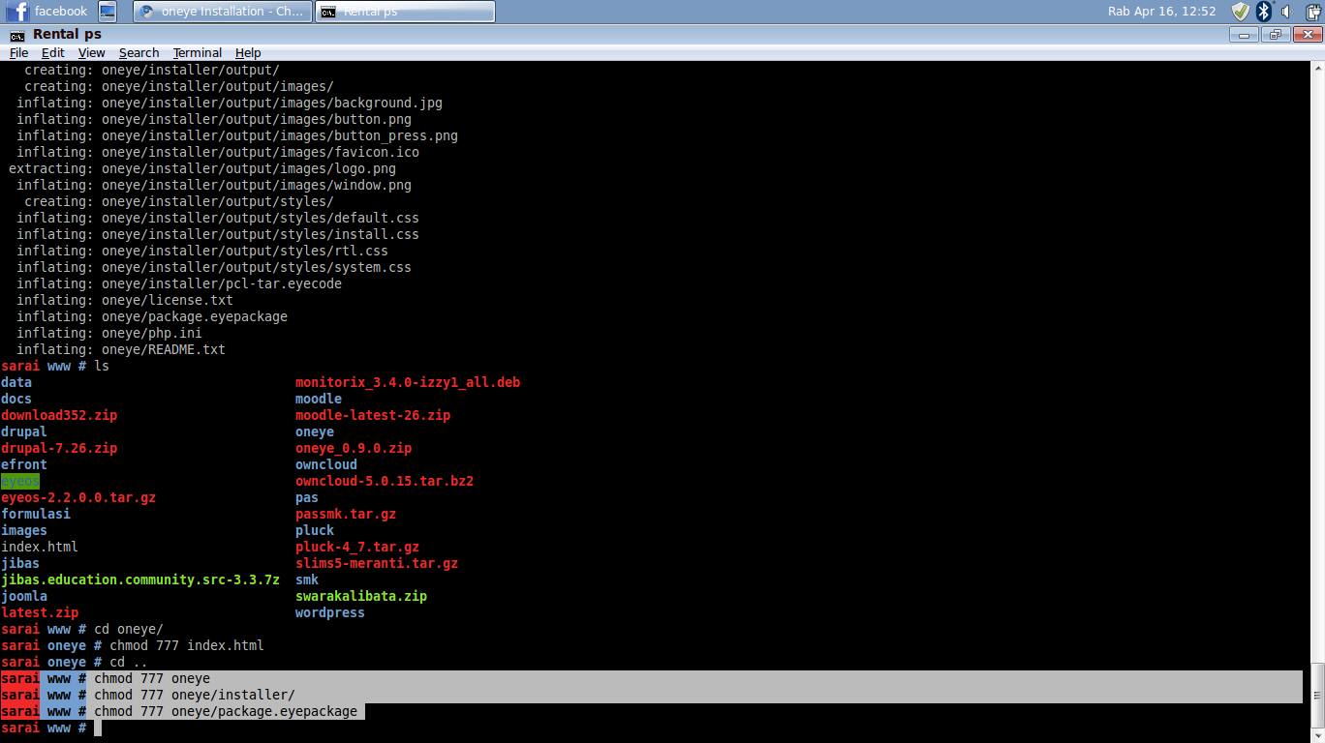Screen dimensions: 1325x743
Task: Click the passmk.tar.gz file name
Action: [x=346, y=514]
